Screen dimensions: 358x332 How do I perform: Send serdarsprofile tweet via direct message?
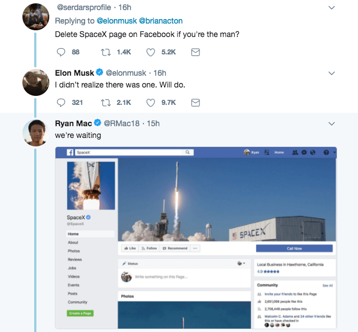click(196, 52)
